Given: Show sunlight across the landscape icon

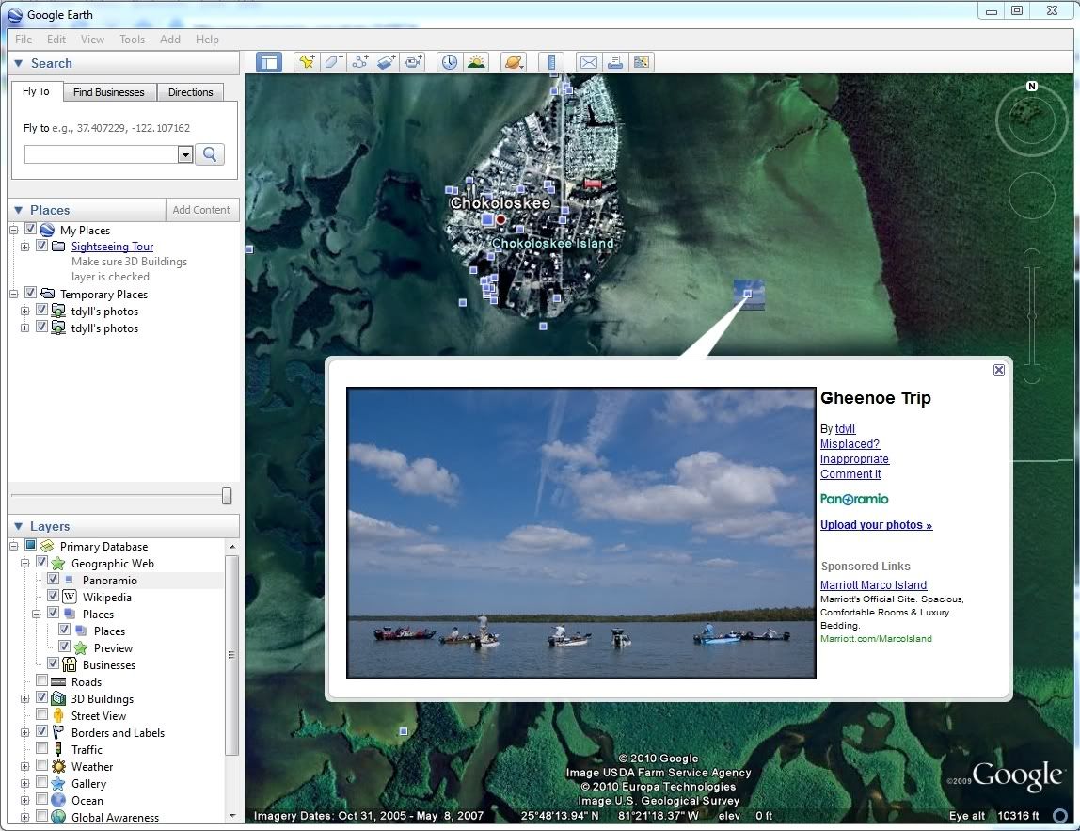Looking at the screenshot, I should (476, 62).
